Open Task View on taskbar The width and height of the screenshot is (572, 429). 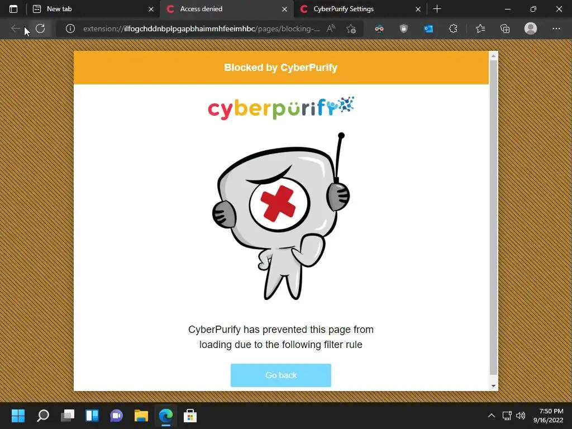tap(68, 416)
